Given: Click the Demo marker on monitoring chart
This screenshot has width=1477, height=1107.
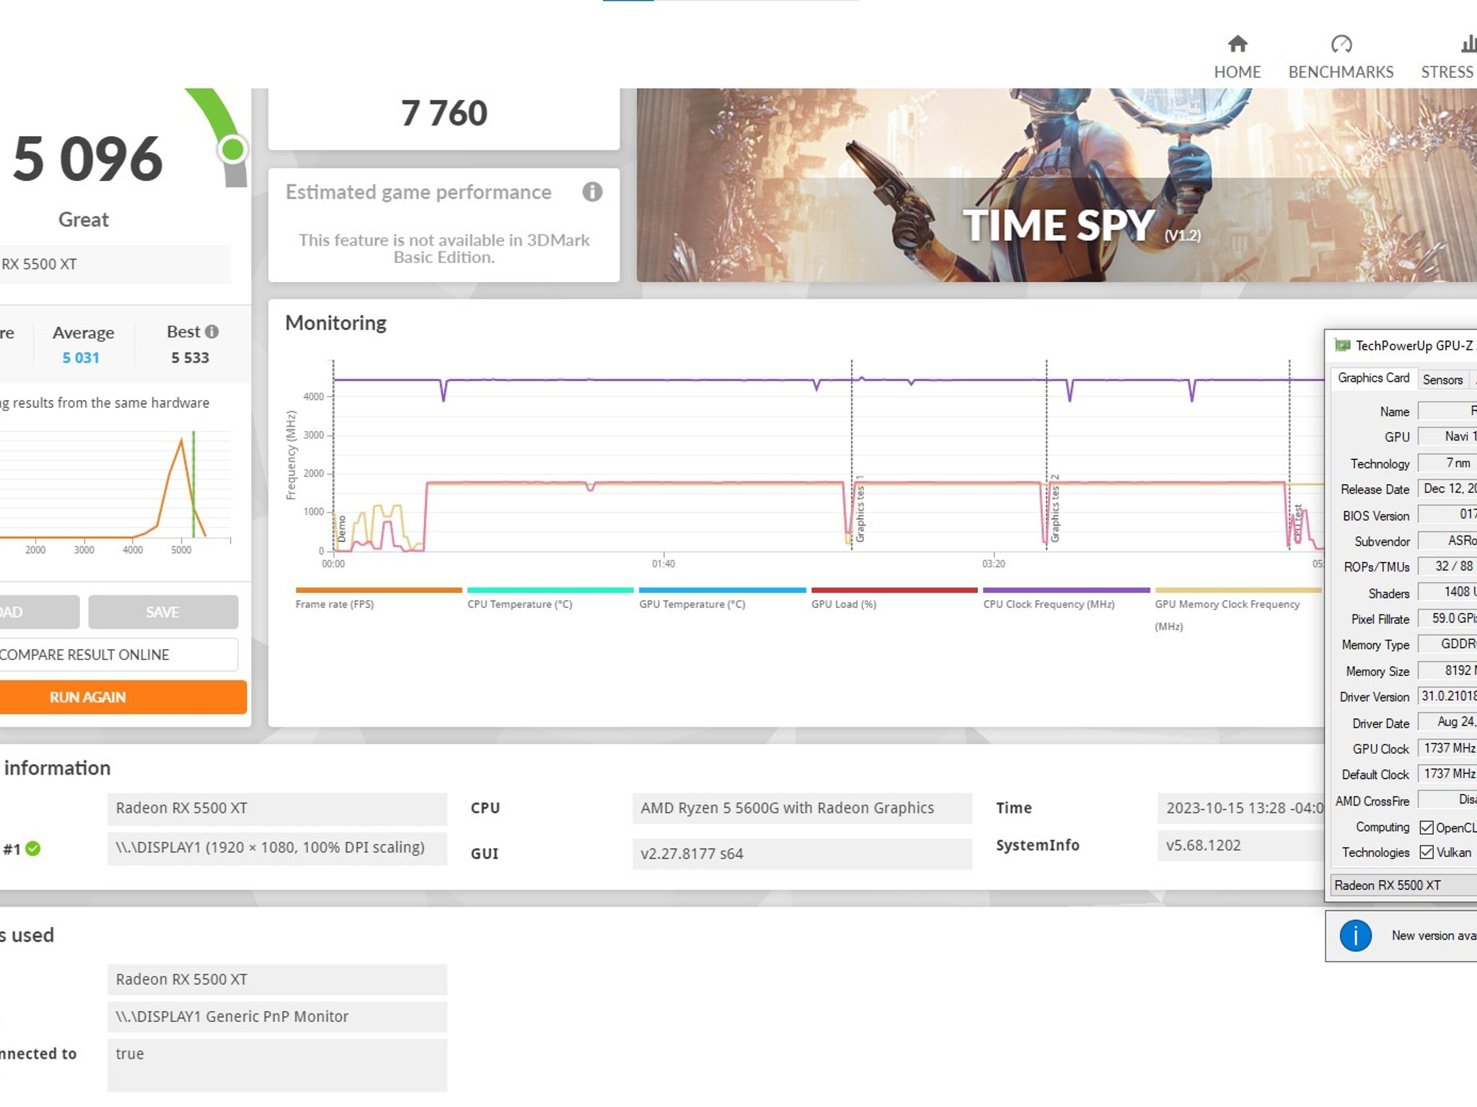Looking at the screenshot, I should tap(341, 529).
